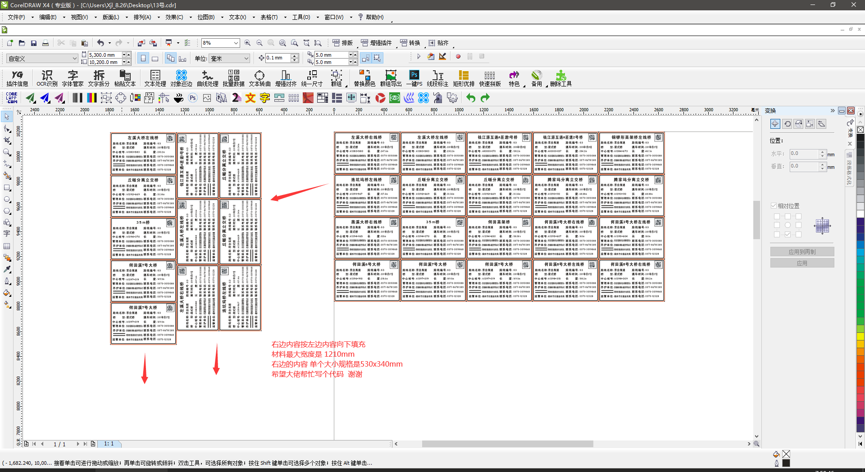Click the Undo arrow icon
The width and height of the screenshot is (865, 472).
100,43
